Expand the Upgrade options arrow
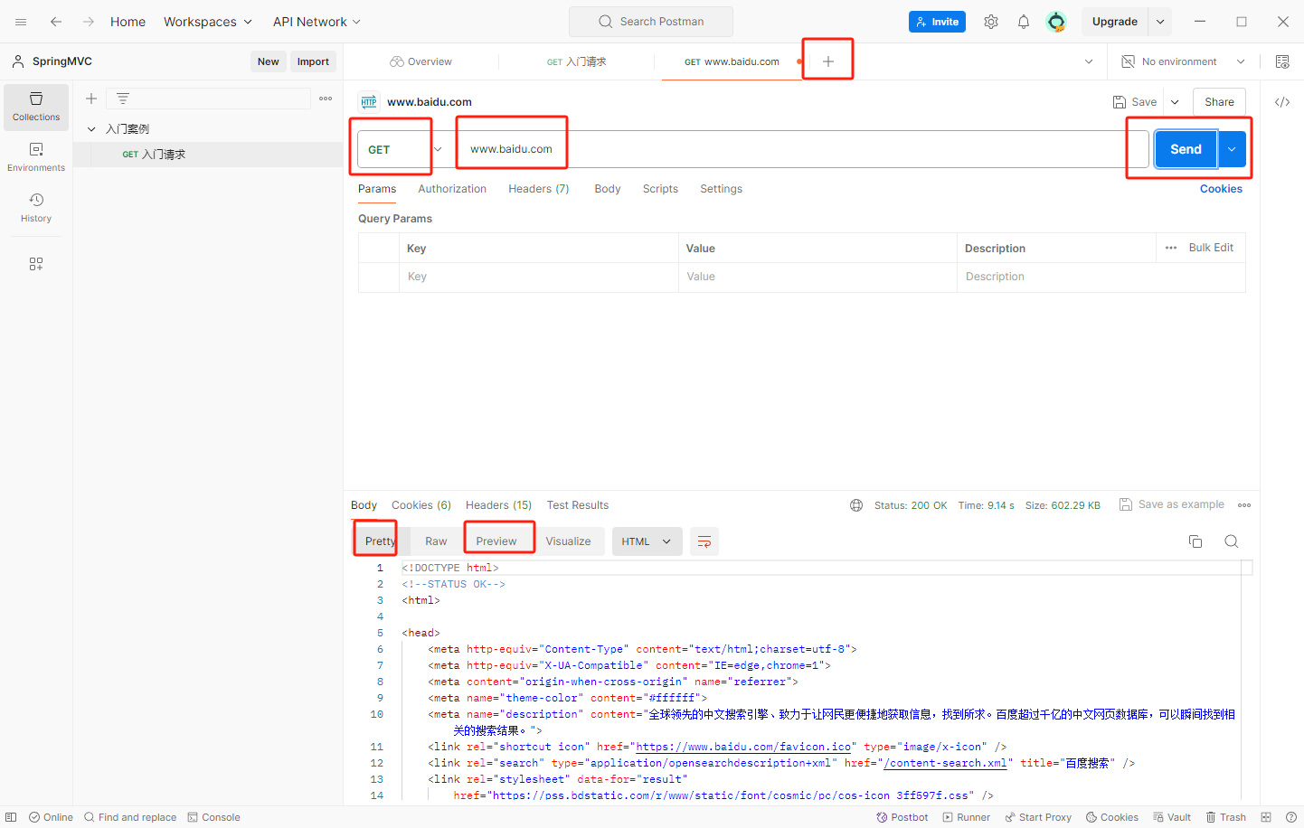The image size is (1304, 828). click(x=1160, y=22)
